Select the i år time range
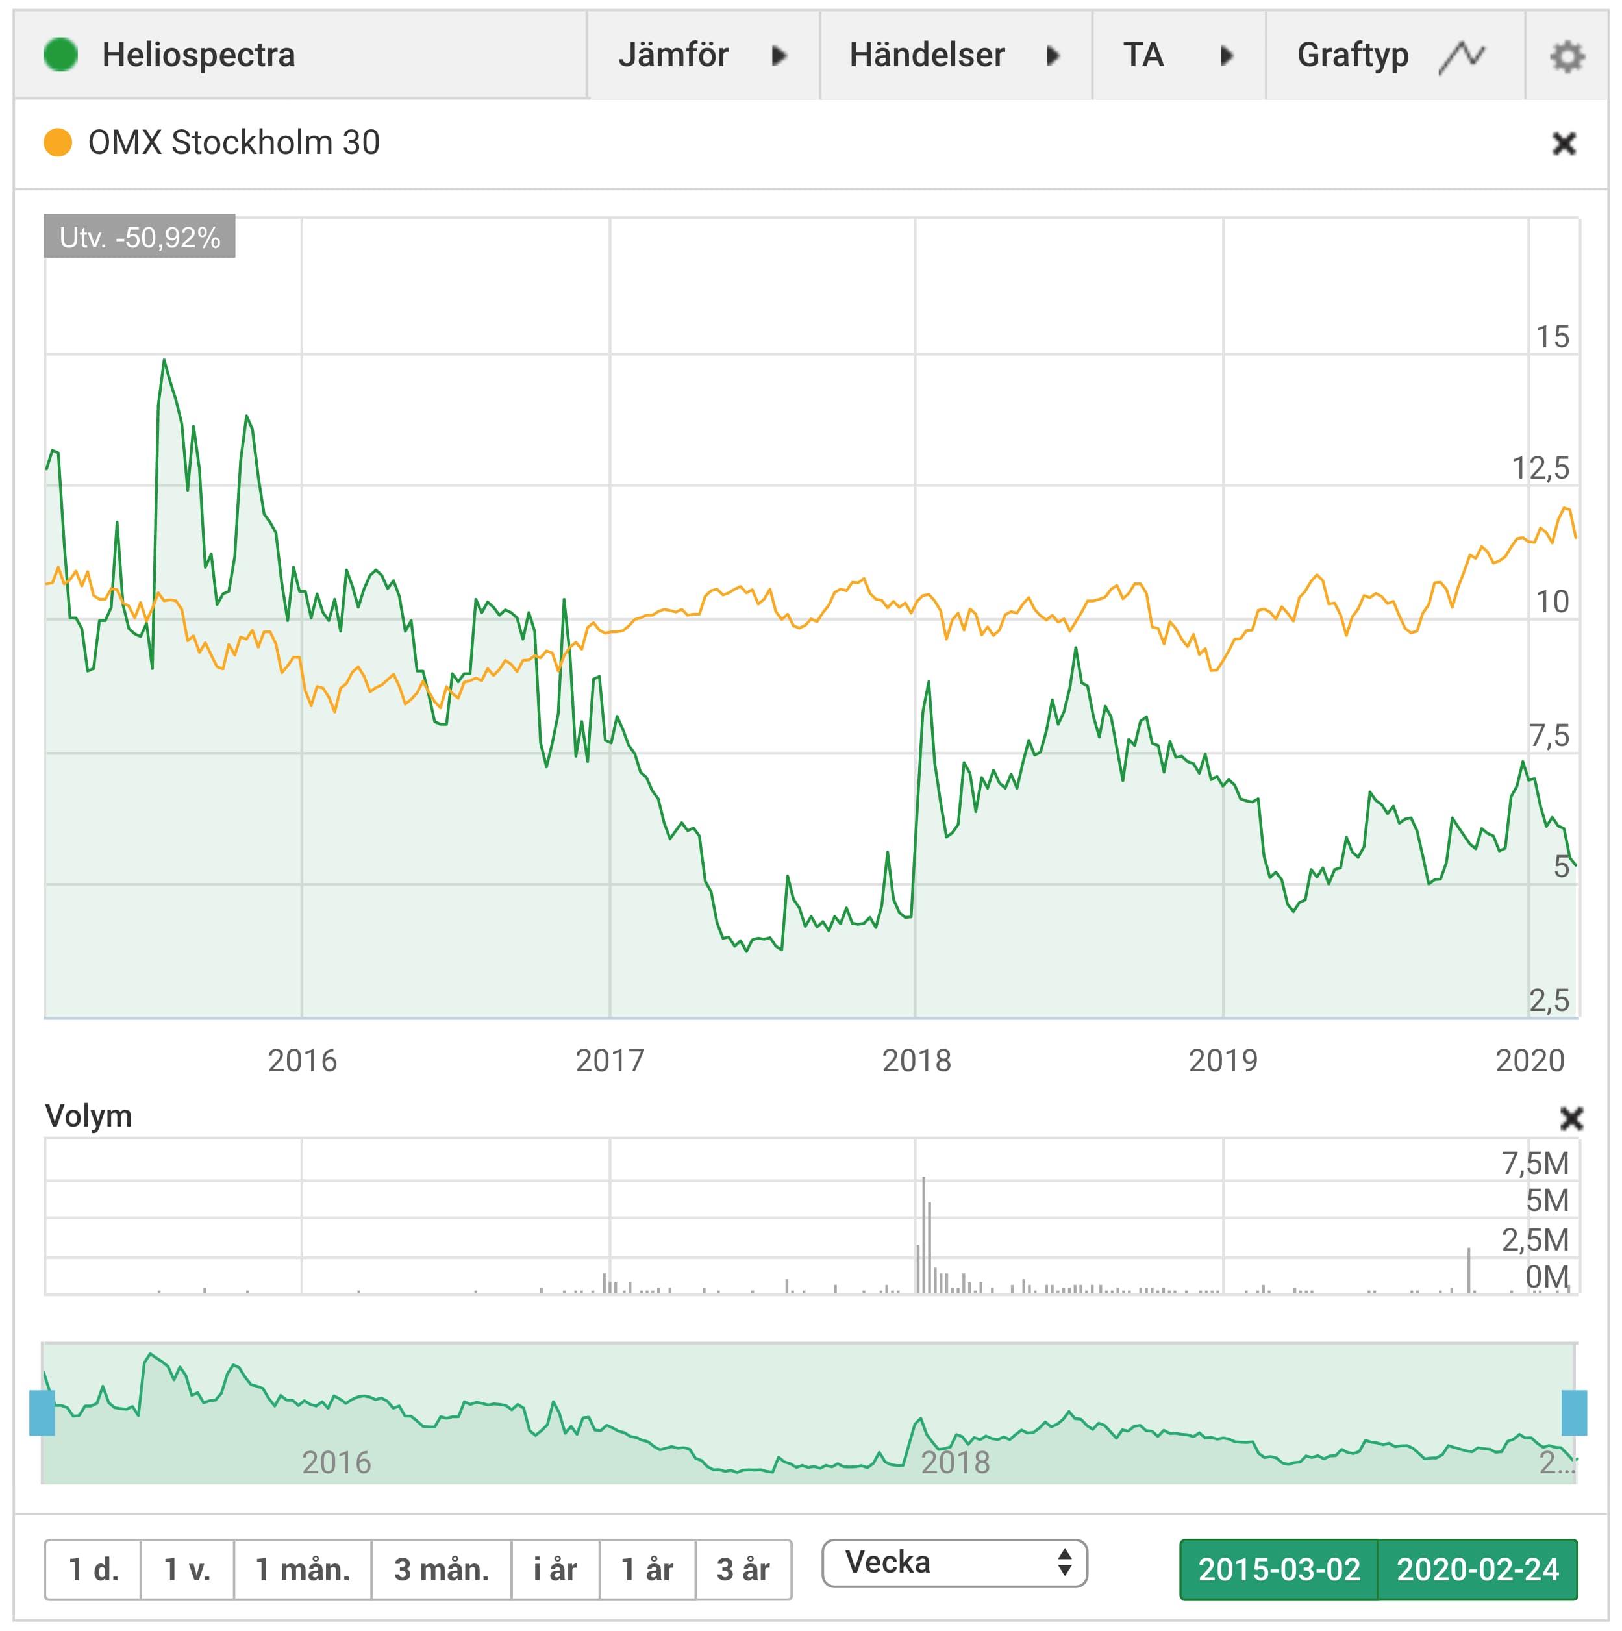Screen dimensions: 1622x1631 pos(555,1569)
